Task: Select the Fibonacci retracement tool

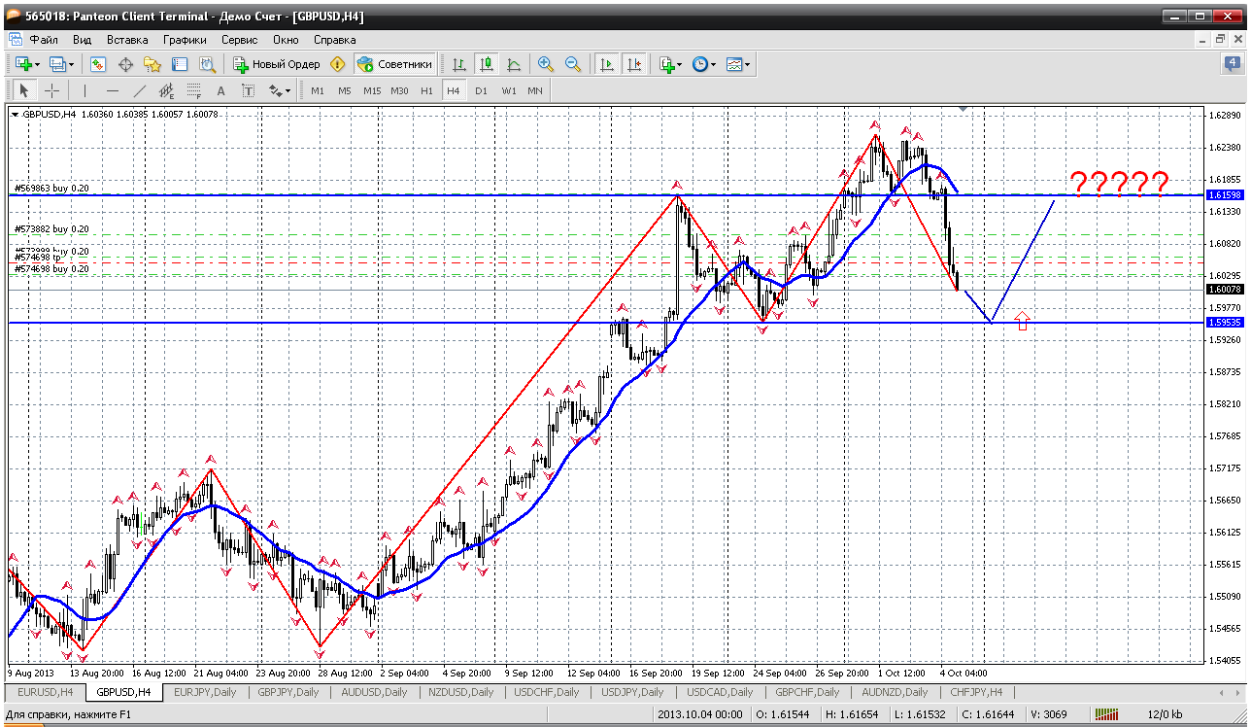Action: click(x=193, y=90)
